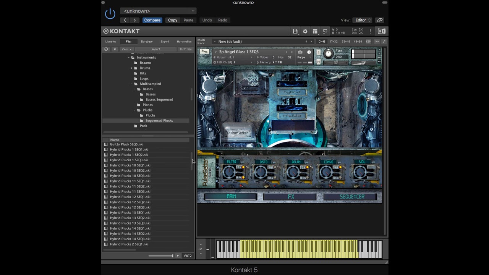
Task: Switch to the Database tab
Action: point(147,42)
